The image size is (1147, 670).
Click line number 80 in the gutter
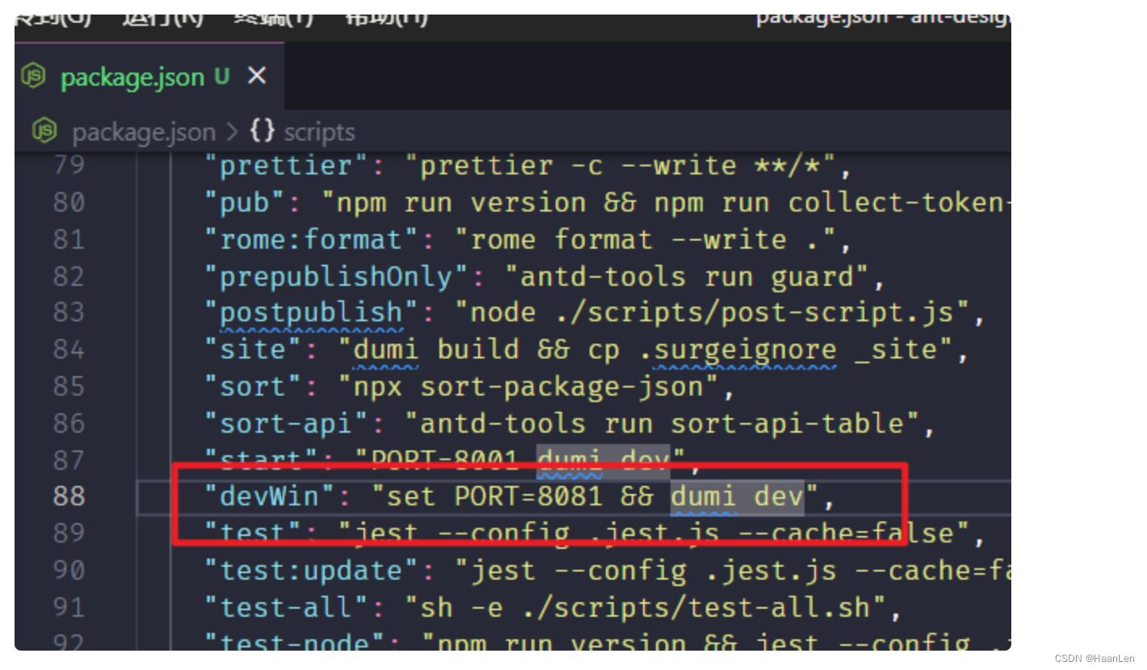(x=69, y=202)
